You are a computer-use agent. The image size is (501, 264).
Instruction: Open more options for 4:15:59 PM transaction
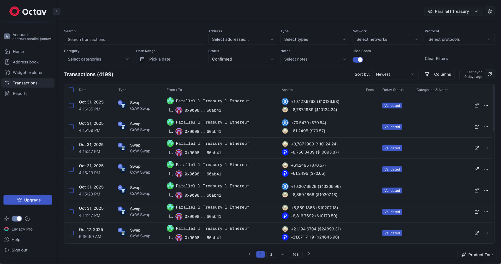click(x=486, y=127)
